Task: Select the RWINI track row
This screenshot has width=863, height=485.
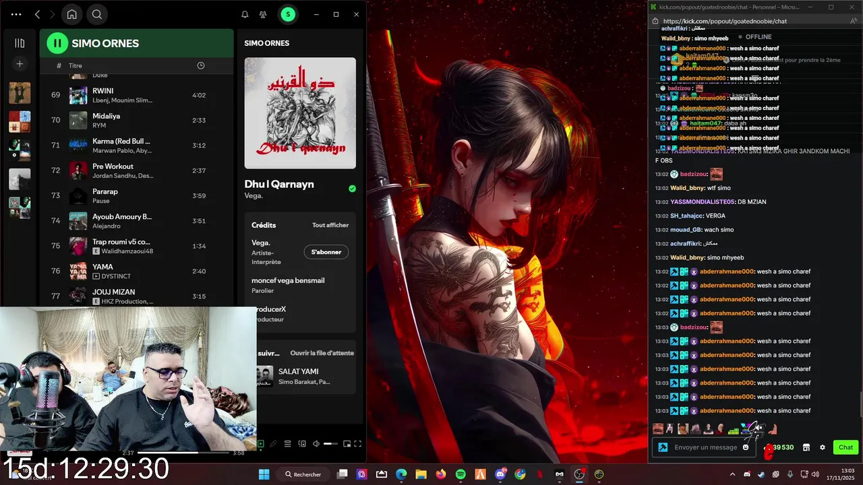Action: point(136,95)
